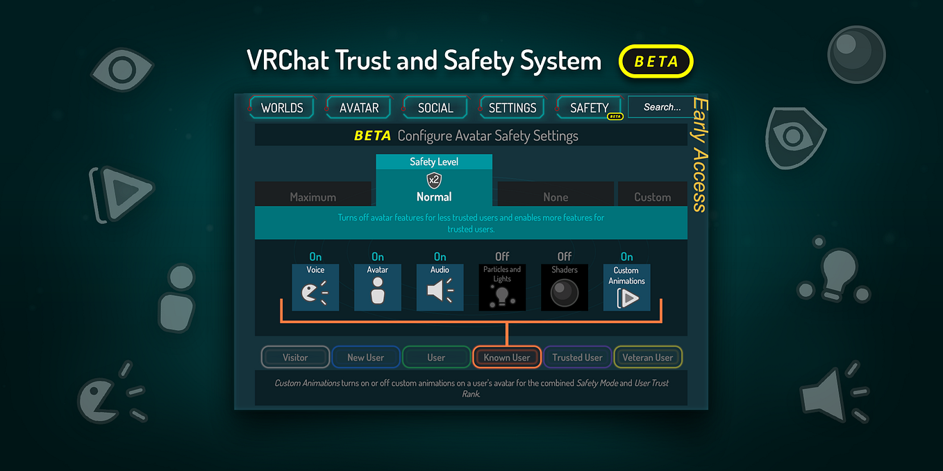
Task: Select the Shaders sphere icon
Action: click(x=564, y=292)
